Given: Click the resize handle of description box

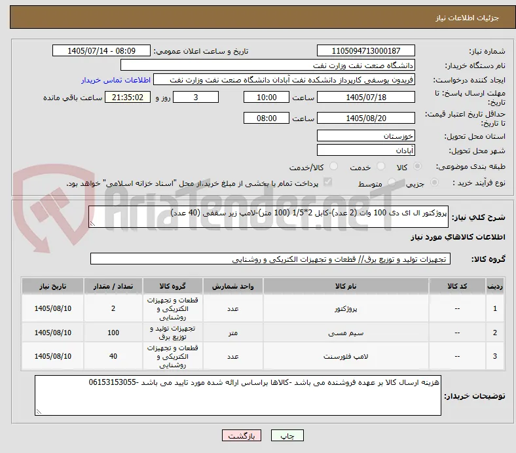Looking at the screenshot, I should click(x=92, y=224).
